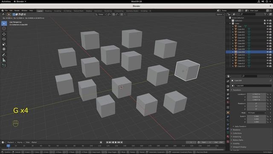Click the Options button in viewport
The width and height of the screenshot is (273, 154).
point(220,15)
